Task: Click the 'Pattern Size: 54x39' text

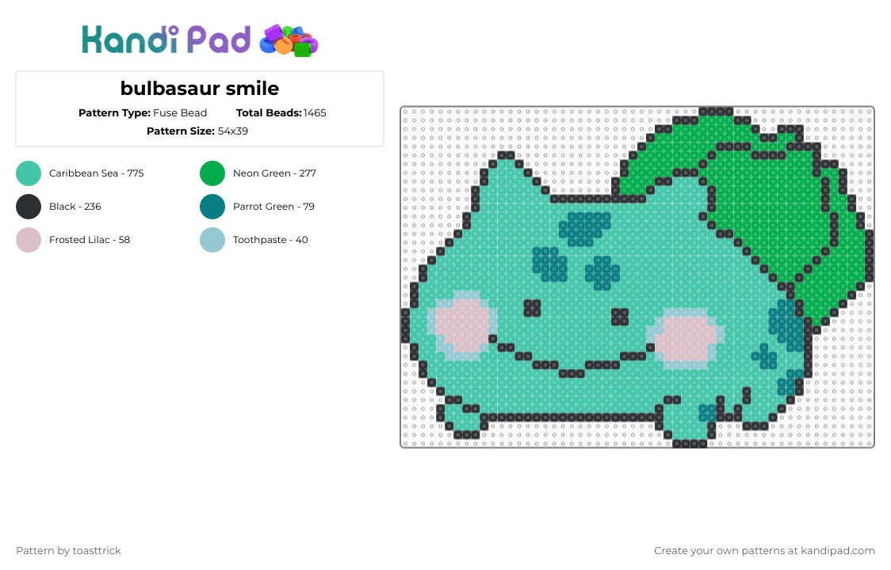Action: (x=197, y=131)
